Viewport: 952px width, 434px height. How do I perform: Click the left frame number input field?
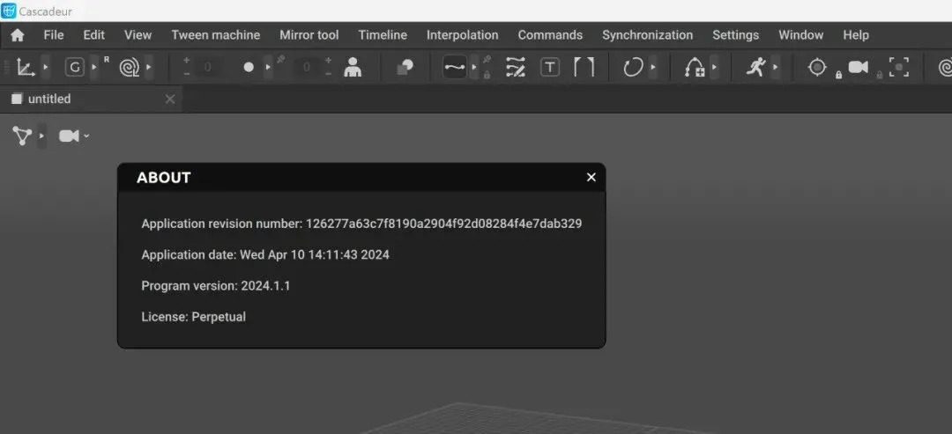coord(208,67)
